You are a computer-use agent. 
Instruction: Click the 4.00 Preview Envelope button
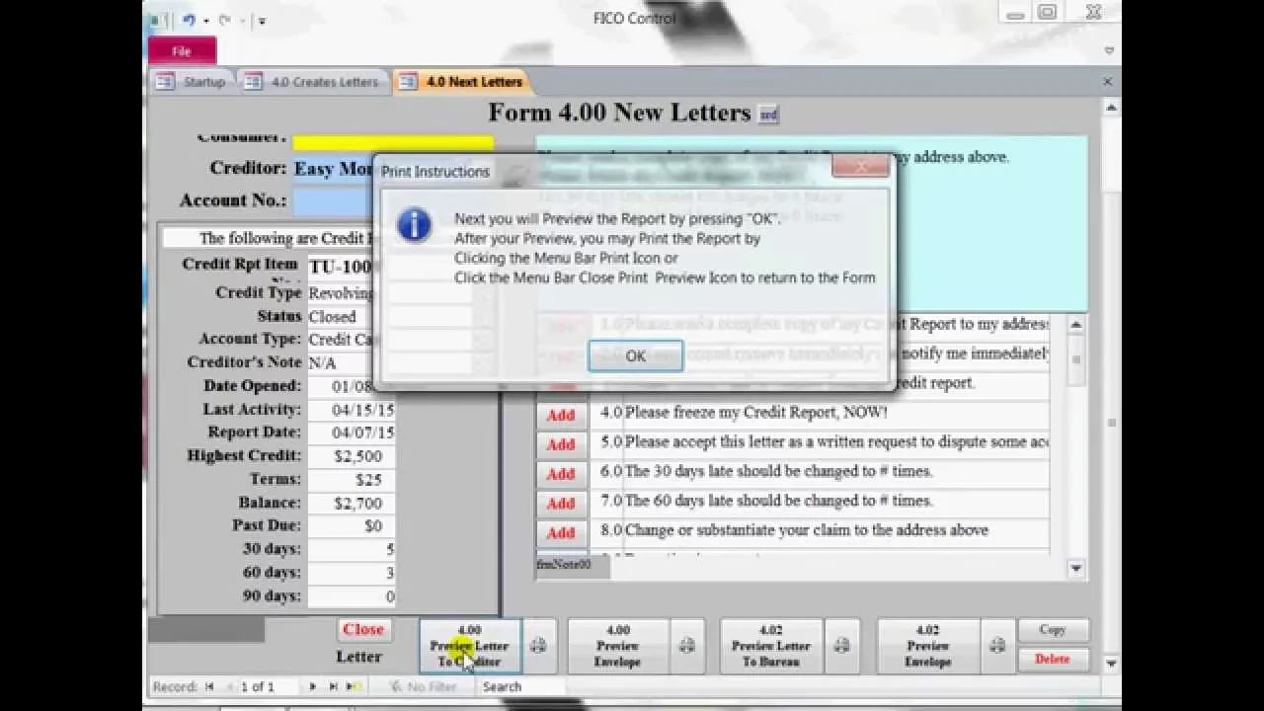(x=618, y=646)
